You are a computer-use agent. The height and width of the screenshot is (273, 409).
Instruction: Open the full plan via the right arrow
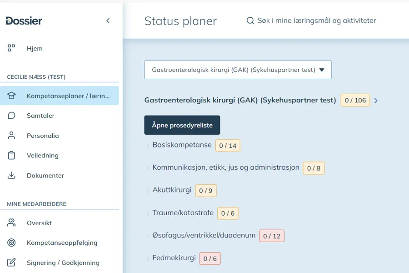376,101
